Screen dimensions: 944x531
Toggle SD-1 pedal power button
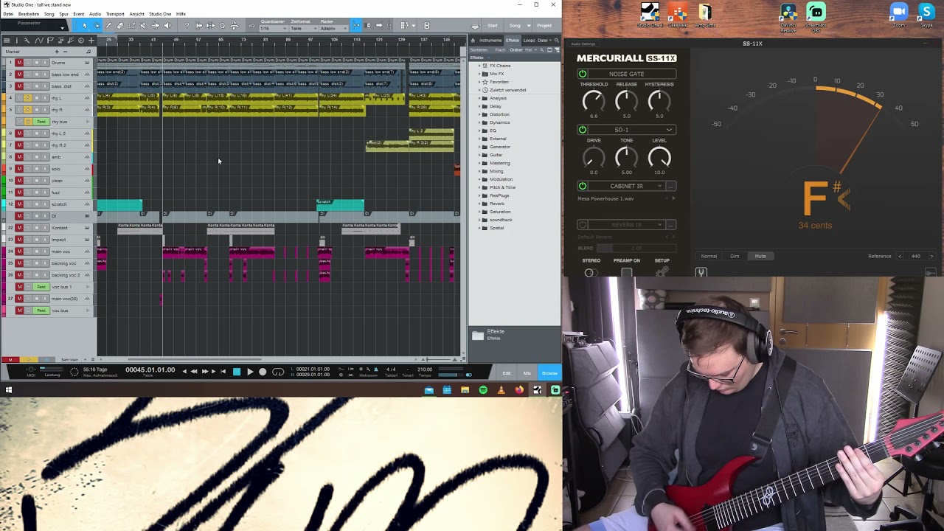point(583,130)
